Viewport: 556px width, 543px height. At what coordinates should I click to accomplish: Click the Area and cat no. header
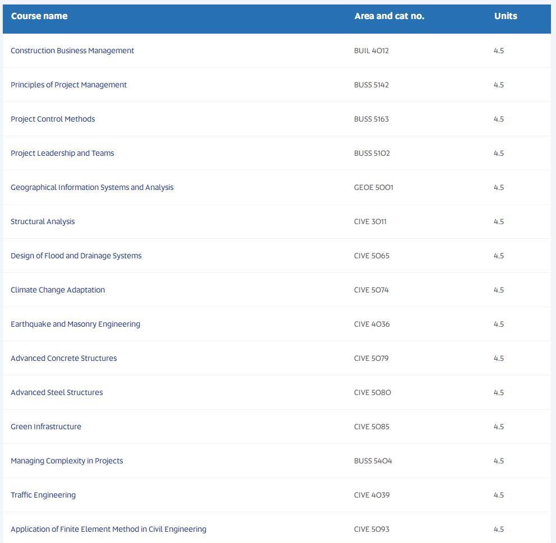(389, 16)
